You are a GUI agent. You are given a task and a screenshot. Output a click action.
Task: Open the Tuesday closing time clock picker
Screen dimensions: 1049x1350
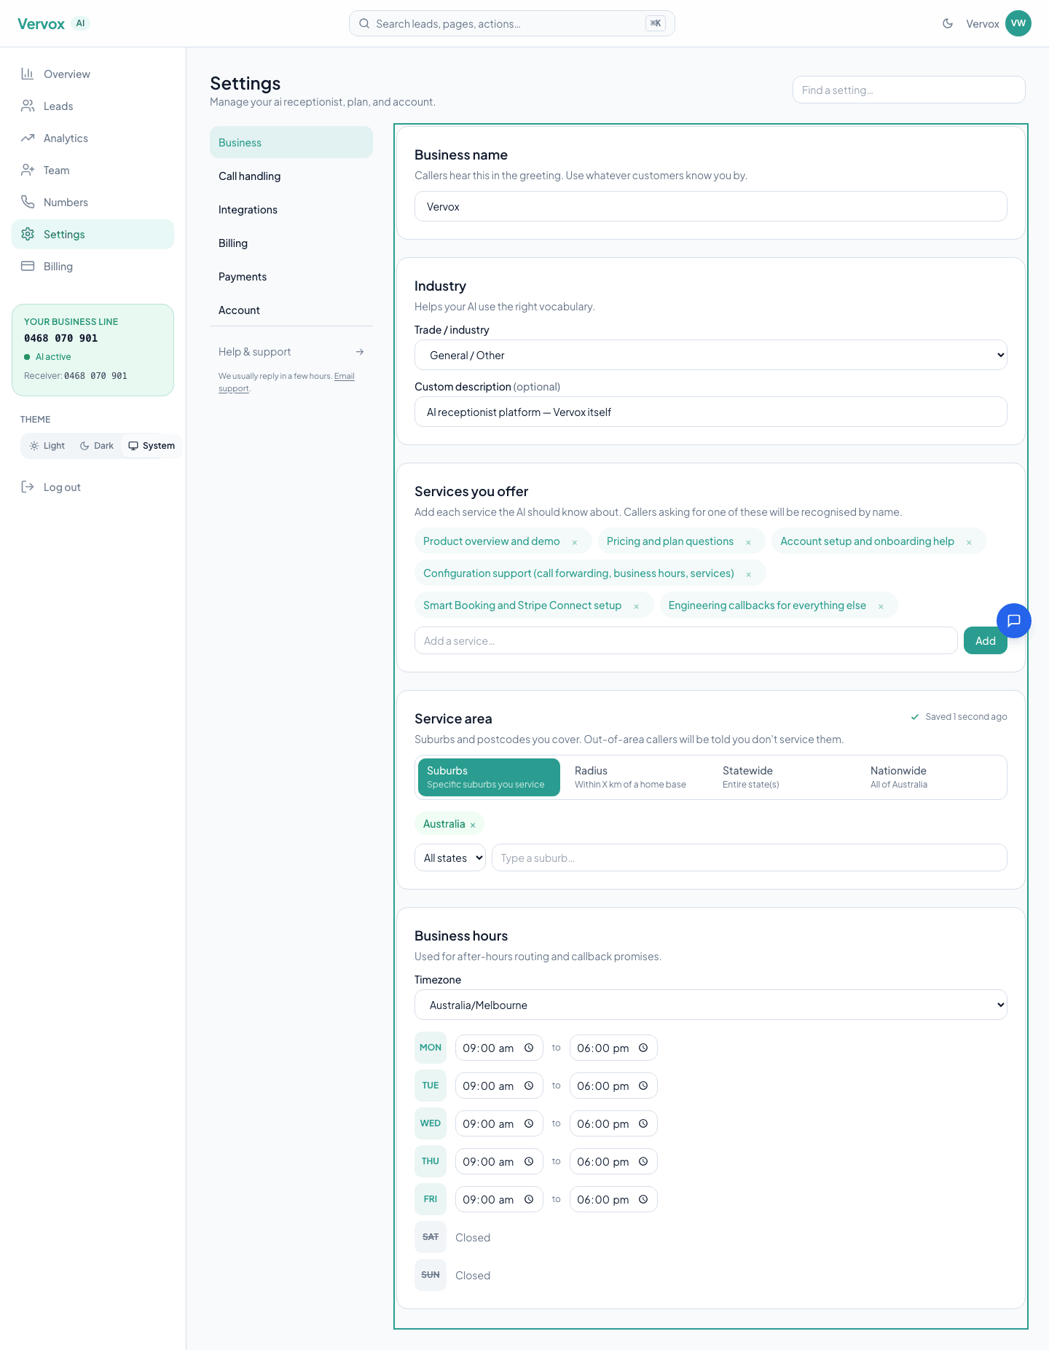pos(643,1086)
